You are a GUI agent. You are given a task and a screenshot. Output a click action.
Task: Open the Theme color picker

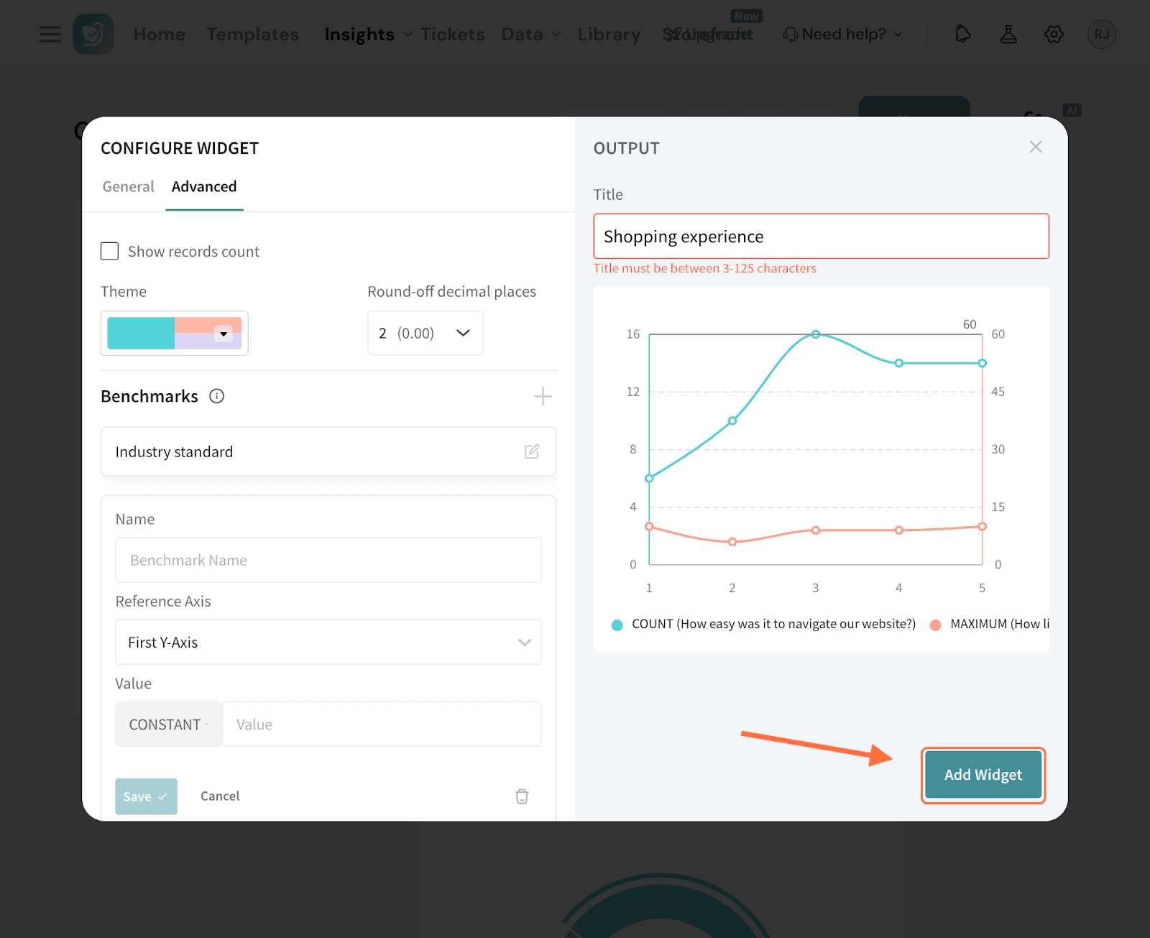175,333
